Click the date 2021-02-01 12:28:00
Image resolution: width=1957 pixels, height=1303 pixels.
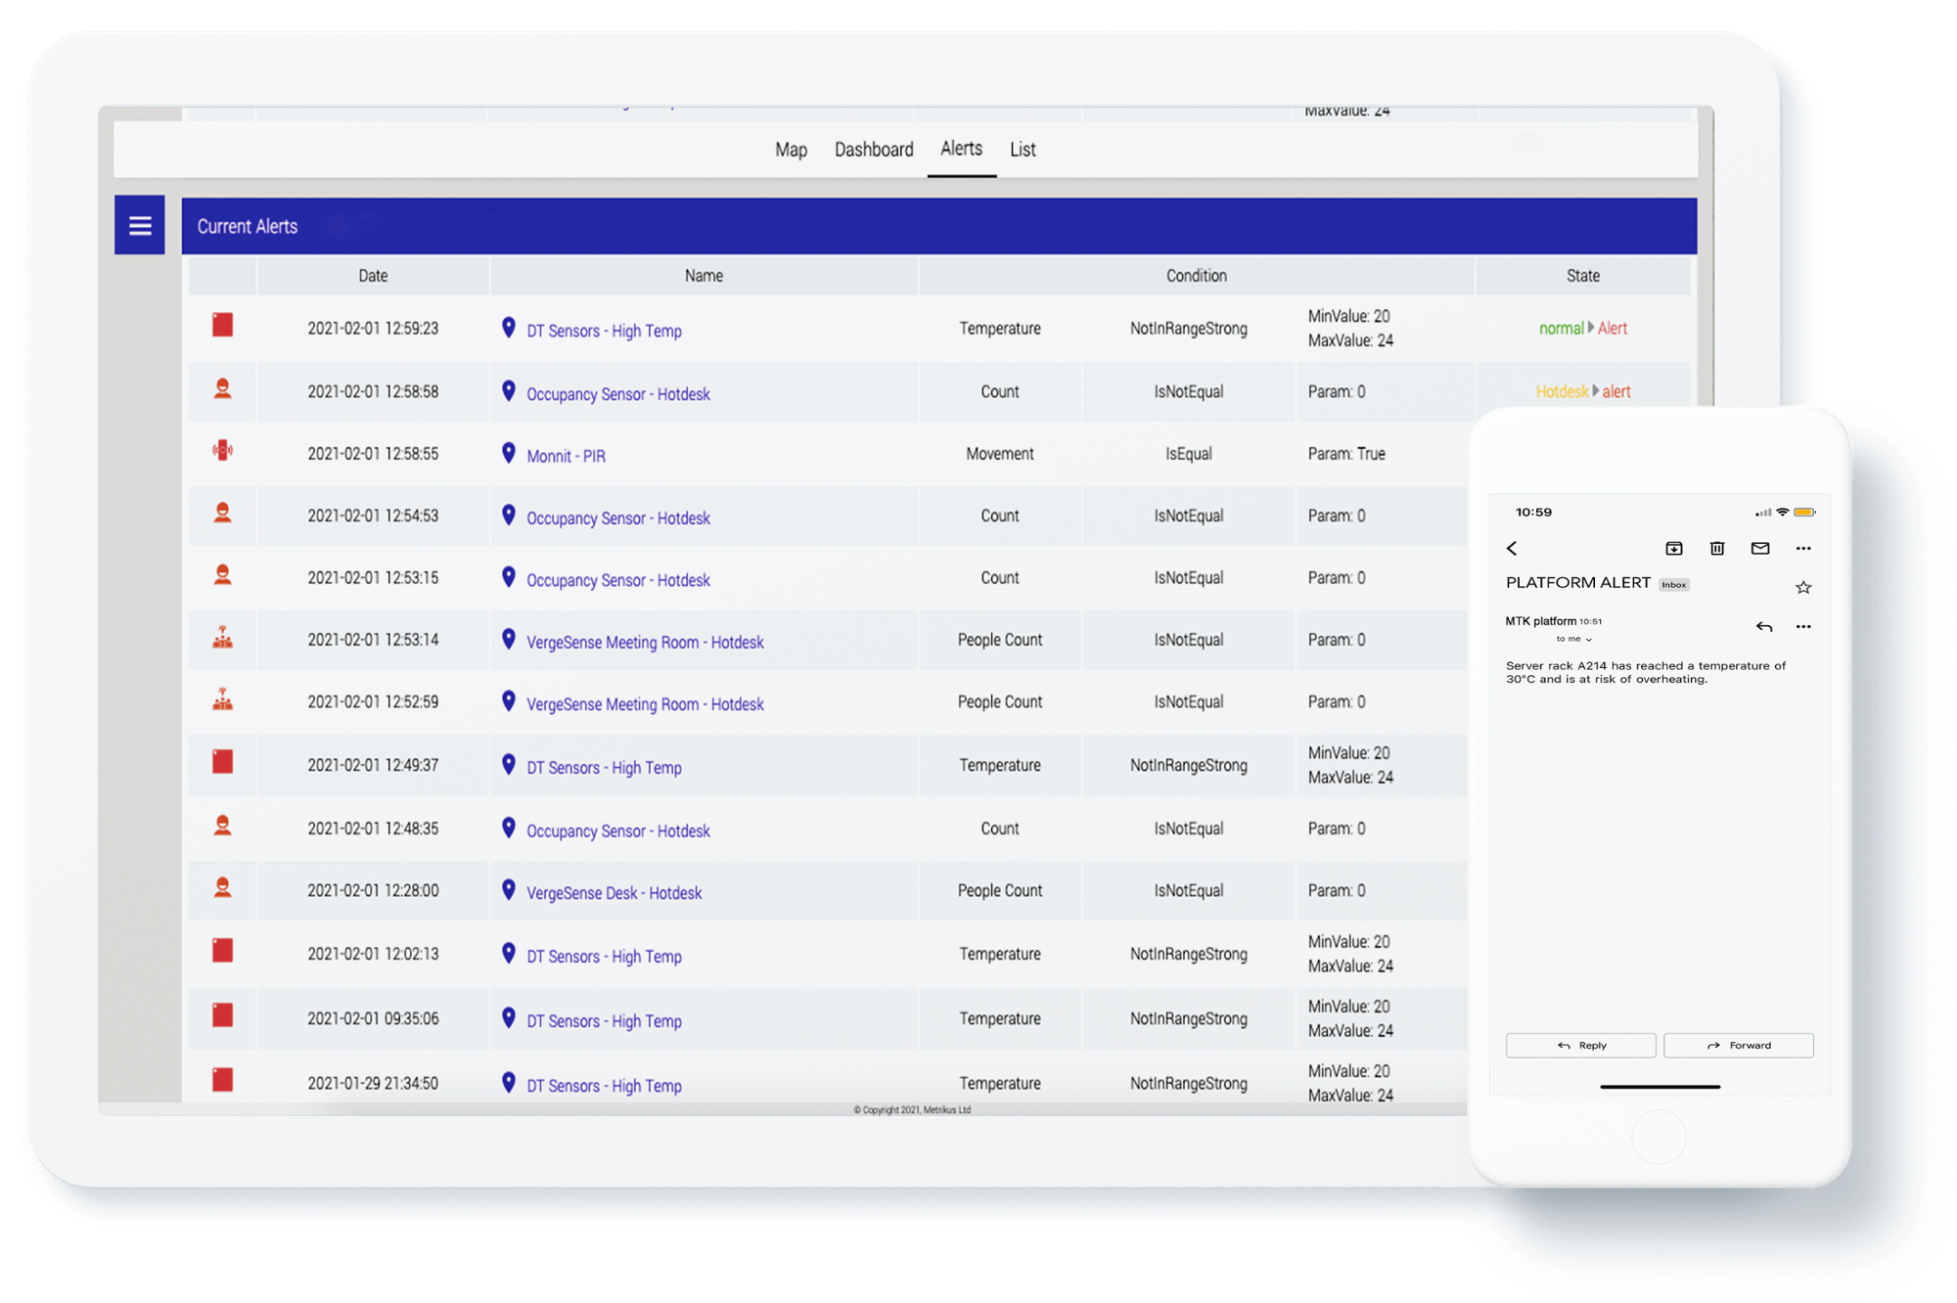(x=373, y=891)
